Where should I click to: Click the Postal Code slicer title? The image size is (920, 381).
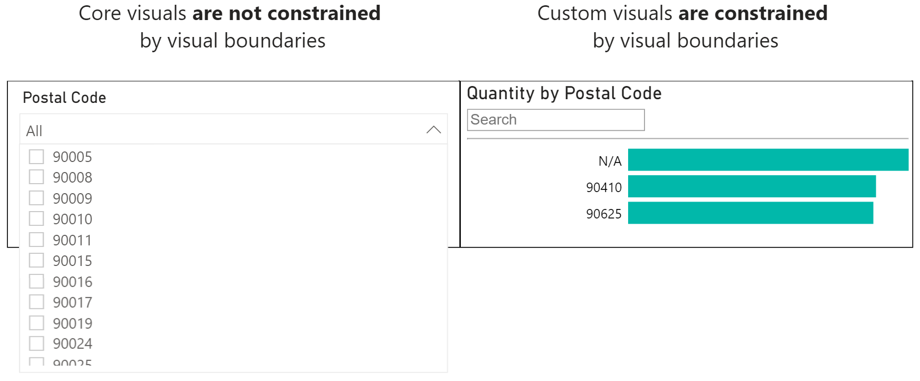[64, 98]
